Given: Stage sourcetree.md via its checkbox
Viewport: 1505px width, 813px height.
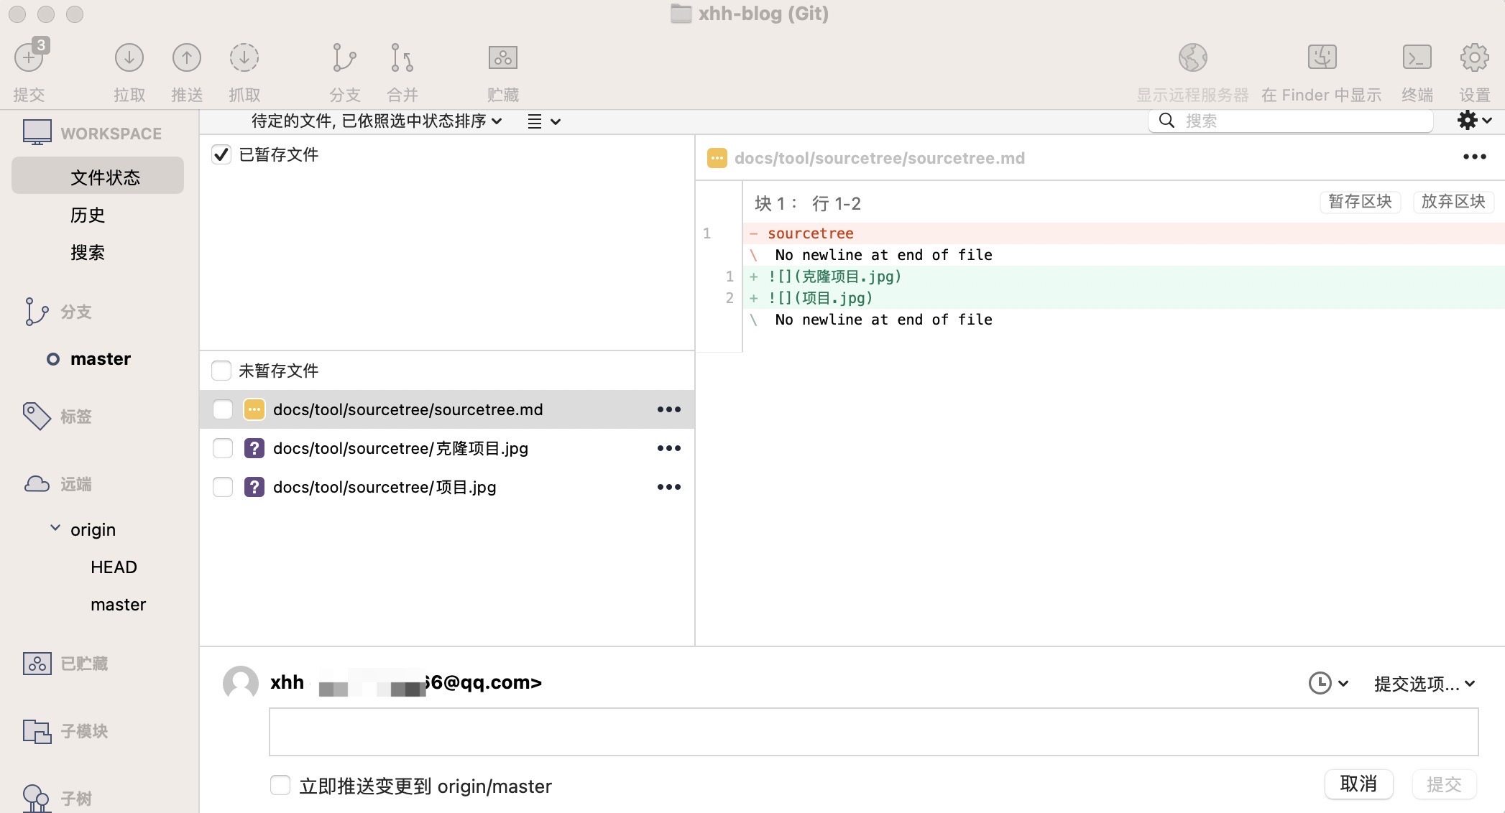Looking at the screenshot, I should pos(223,409).
